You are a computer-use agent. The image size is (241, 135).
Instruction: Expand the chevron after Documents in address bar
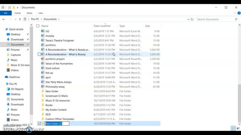click(59, 19)
